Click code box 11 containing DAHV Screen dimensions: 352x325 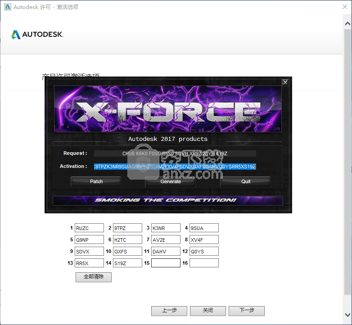pos(166,251)
